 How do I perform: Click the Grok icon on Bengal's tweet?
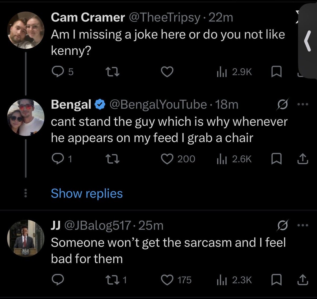tap(282, 105)
